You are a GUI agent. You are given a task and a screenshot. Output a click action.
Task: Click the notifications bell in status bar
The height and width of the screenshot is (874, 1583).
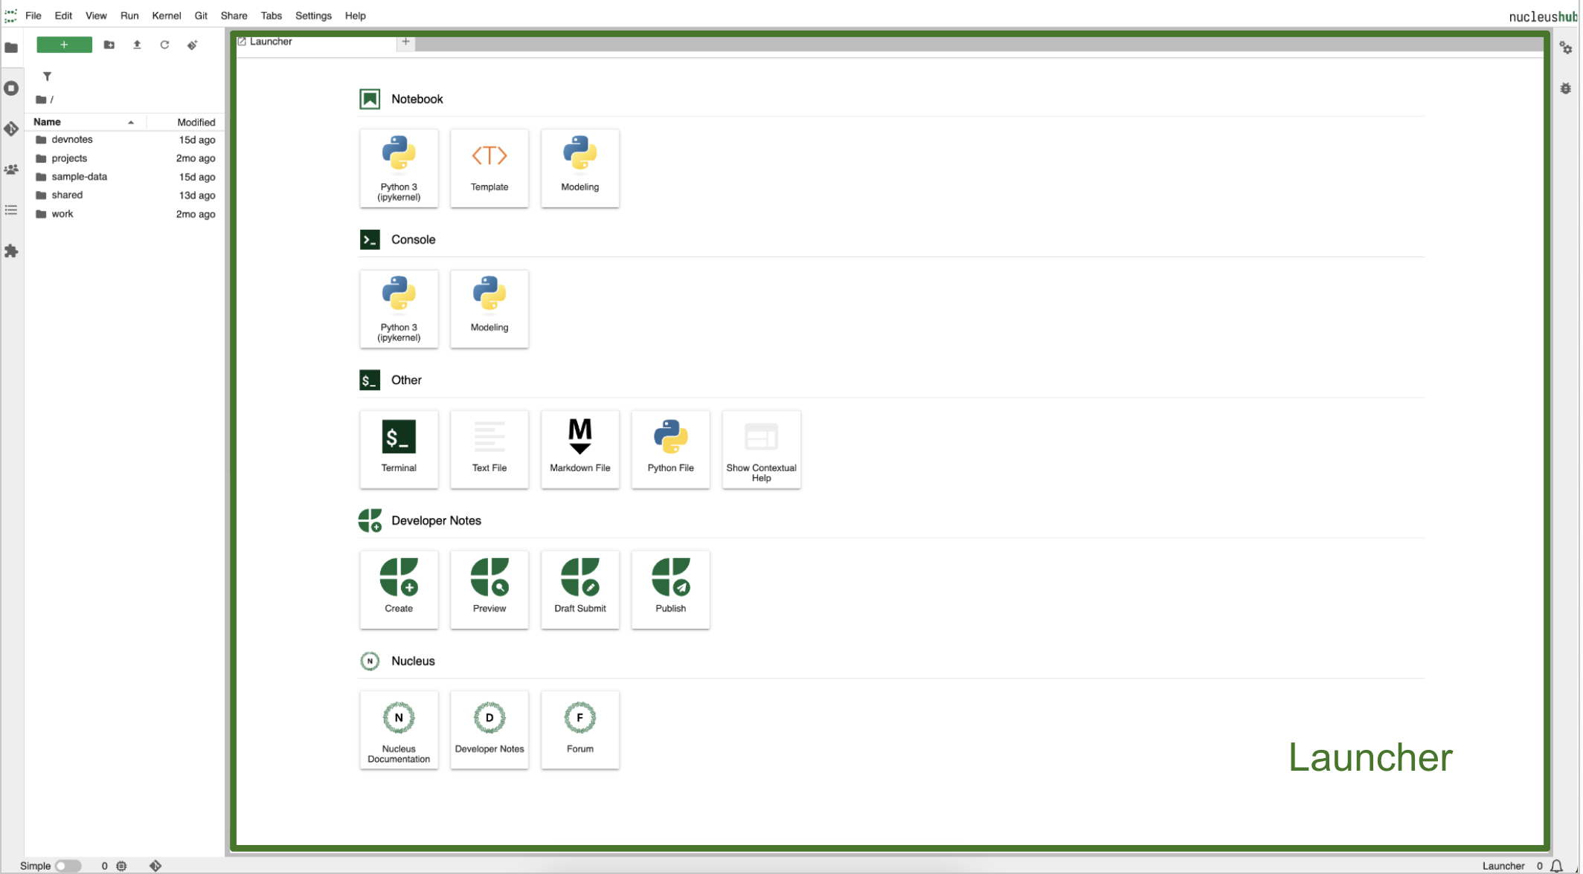point(1556,866)
